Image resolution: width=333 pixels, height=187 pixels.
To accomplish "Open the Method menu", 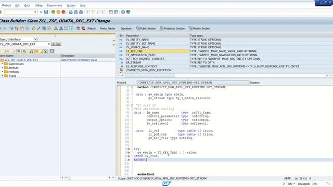I will [x=6, y=5].
